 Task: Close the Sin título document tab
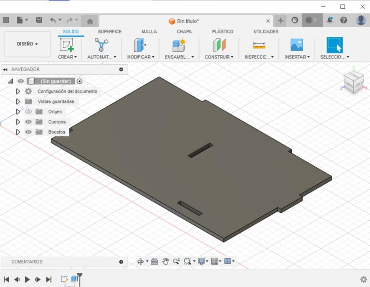click(x=268, y=21)
